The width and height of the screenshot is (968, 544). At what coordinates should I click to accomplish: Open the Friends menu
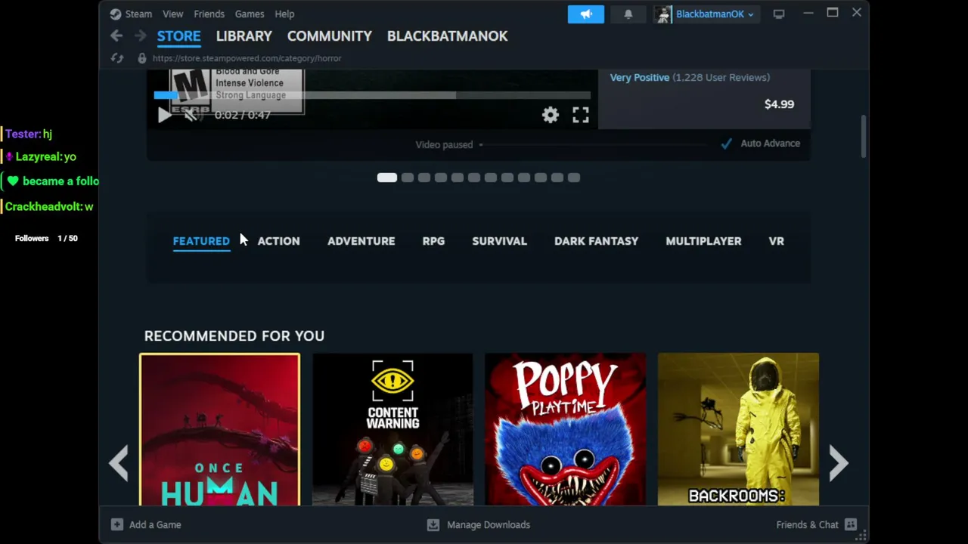point(209,14)
